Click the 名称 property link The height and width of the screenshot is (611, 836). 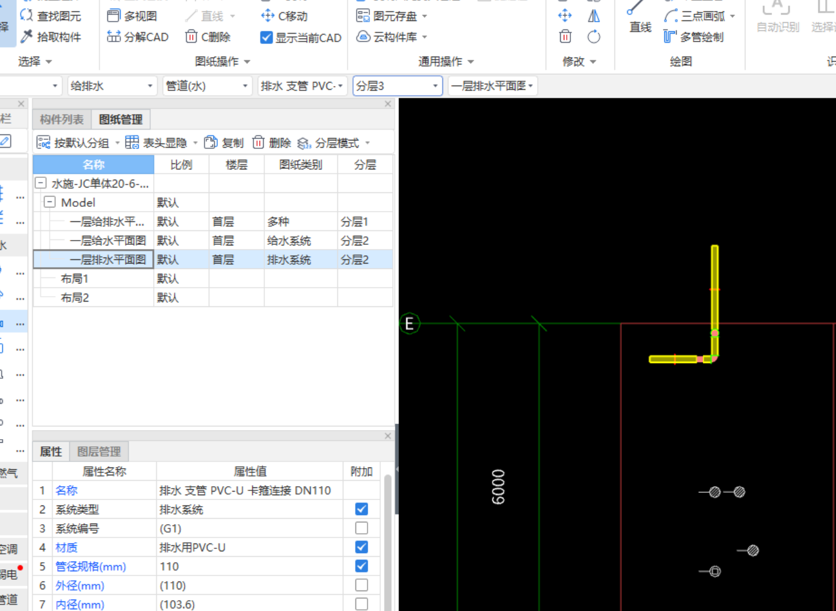point(66,490)
